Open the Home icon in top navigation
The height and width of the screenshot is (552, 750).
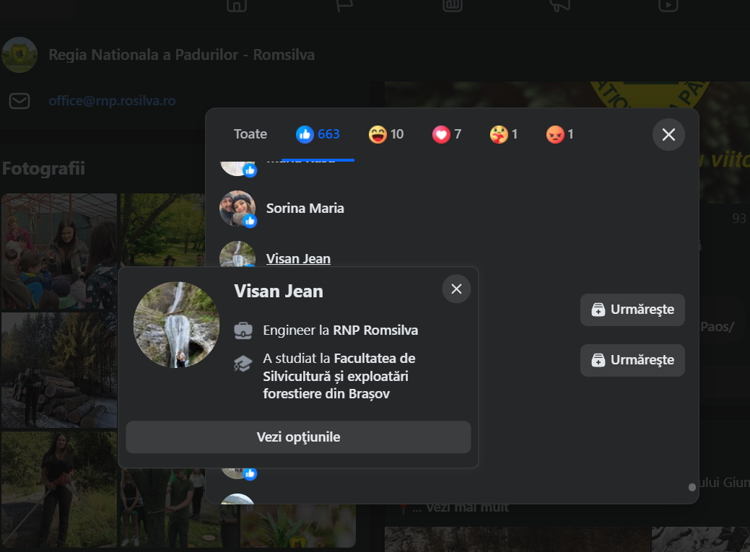pos(236,4)
